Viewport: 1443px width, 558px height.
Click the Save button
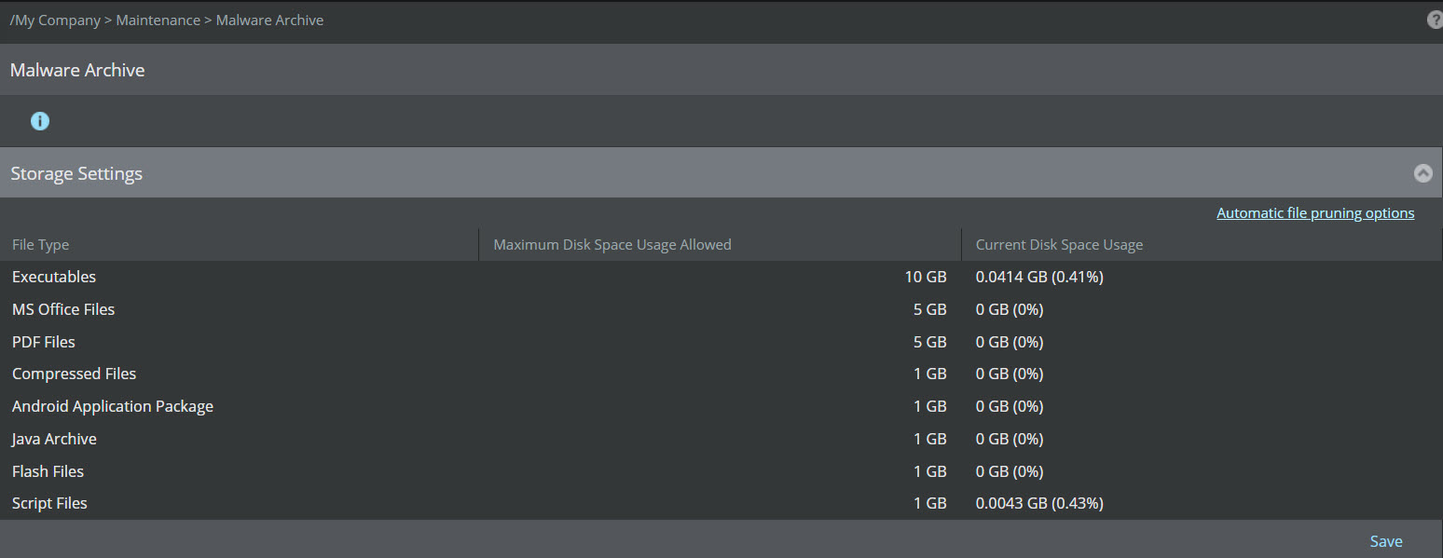click(1386, 541)
